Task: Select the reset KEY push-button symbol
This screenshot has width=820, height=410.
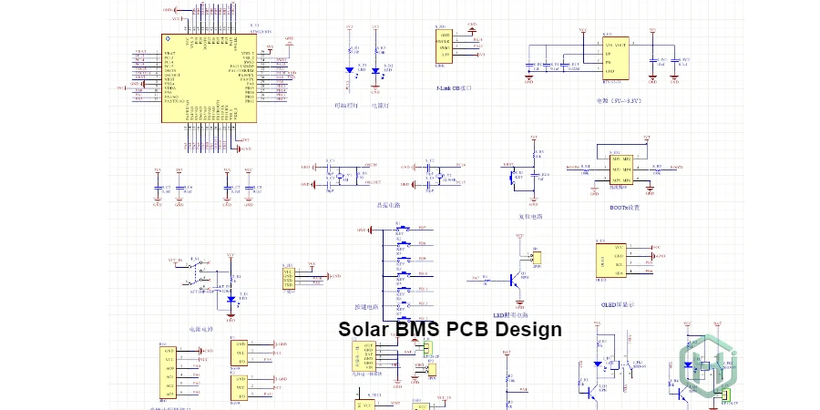Action: (x=512, y=178)
